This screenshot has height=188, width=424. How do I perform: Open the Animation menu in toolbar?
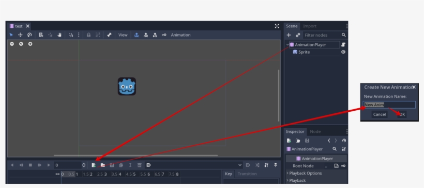[x=180, y=35]
